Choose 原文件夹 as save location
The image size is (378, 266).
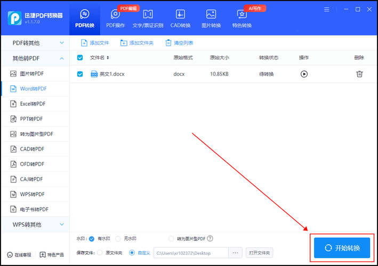click(x=100, y=253)
